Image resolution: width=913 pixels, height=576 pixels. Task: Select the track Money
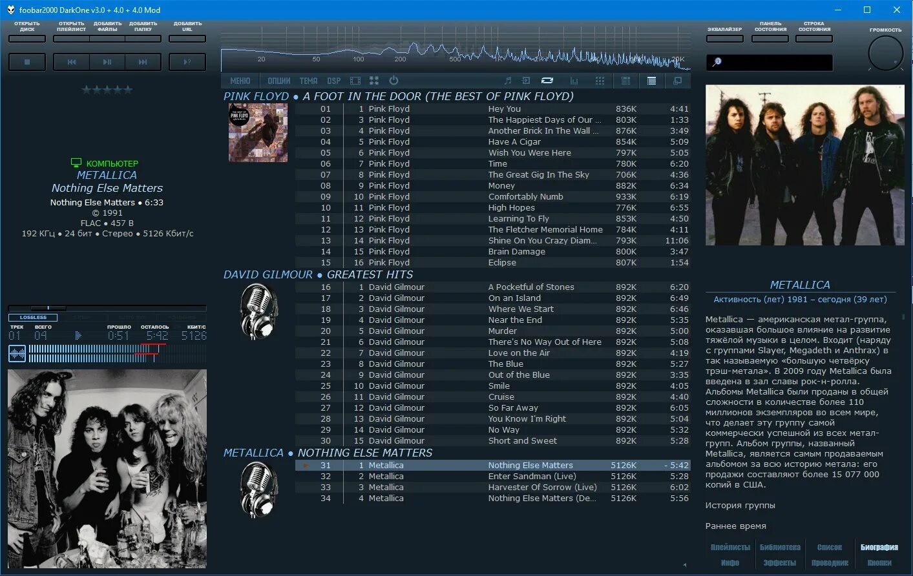pos(492,185)
